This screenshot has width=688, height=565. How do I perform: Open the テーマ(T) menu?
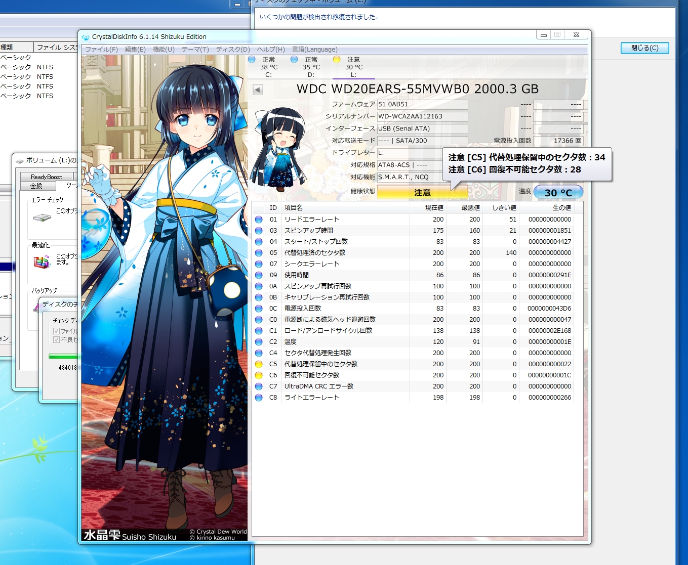pyautogui.click(x=195, y=50)
